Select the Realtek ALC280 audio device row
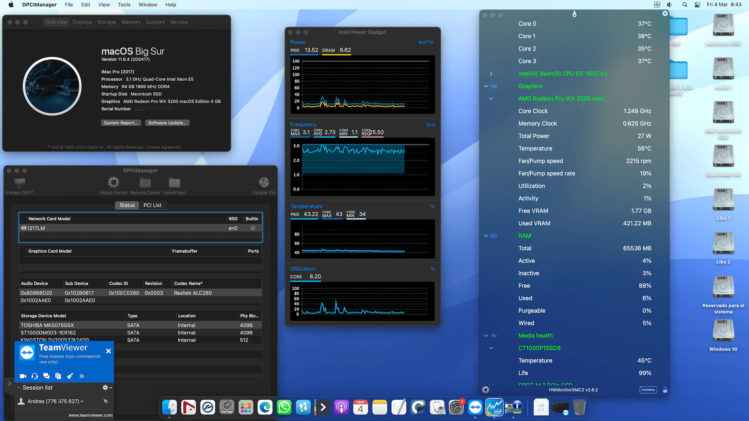Image resolution: width=749 pixels, height=421 pixels. 140,293
